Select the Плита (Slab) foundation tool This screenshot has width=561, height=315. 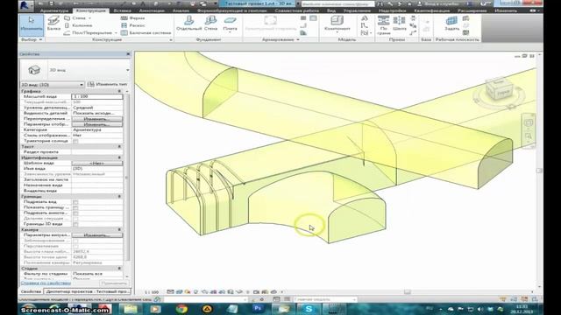(x=230, y=24)
